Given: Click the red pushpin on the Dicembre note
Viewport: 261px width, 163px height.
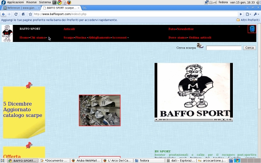Looking at the screenshot, I should pyautogui.click(x=29, y=85).
